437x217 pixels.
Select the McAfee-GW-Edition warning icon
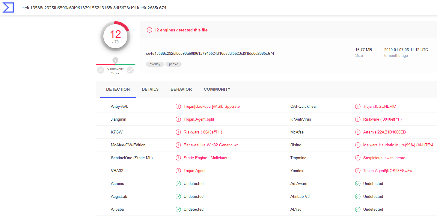178,145
